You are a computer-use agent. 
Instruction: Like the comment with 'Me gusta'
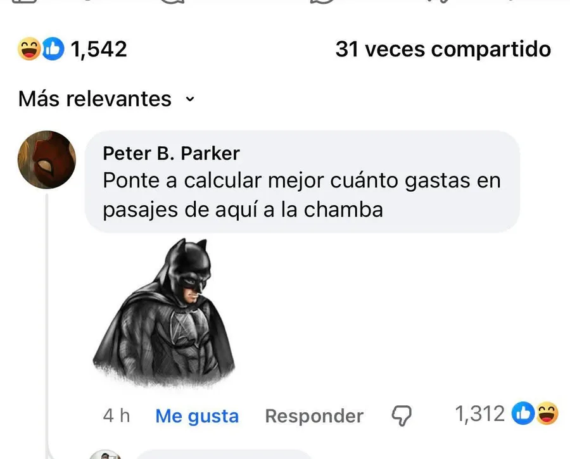click(197, 416)
